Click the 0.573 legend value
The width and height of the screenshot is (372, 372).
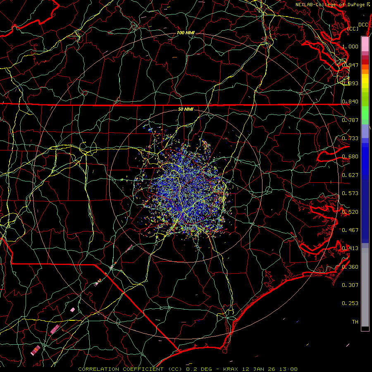[350, 193]
